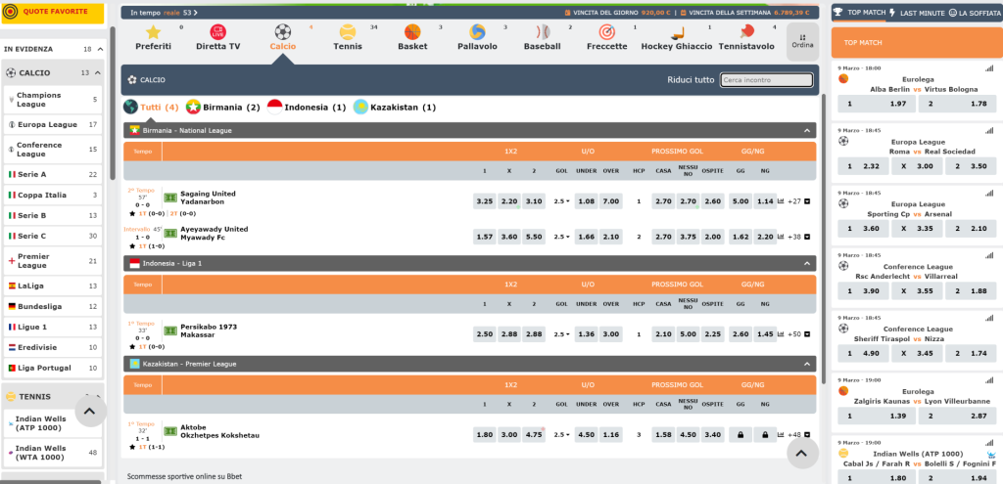This screenshot has width=1003, height=484.
Task: Favorite the Sagaing United match star
Action: pyautogui.click(x=132, y=213)
